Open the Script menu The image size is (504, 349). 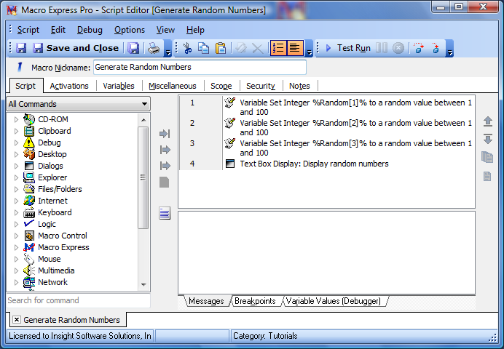click(28, 30)
